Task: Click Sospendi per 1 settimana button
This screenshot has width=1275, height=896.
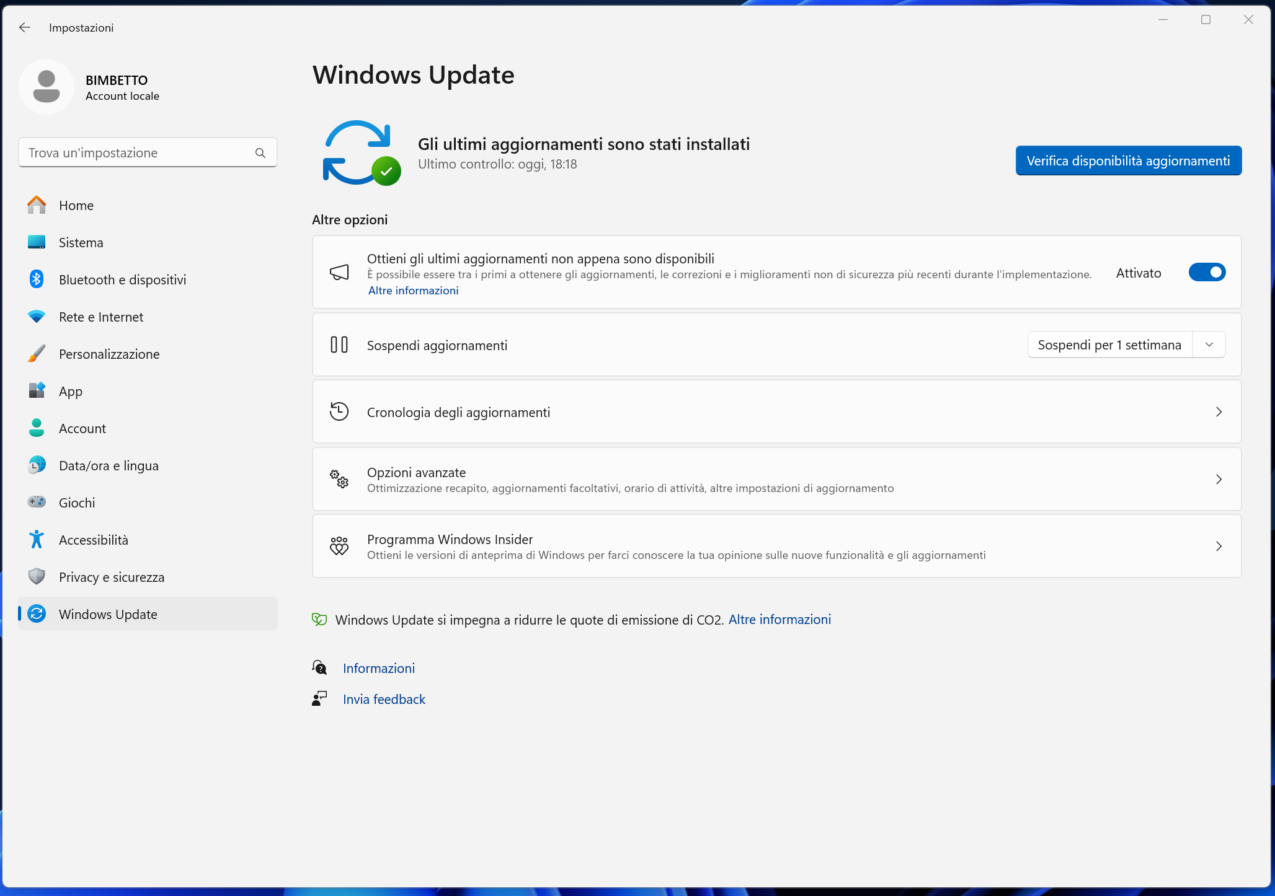Action: click(1109, 345)
